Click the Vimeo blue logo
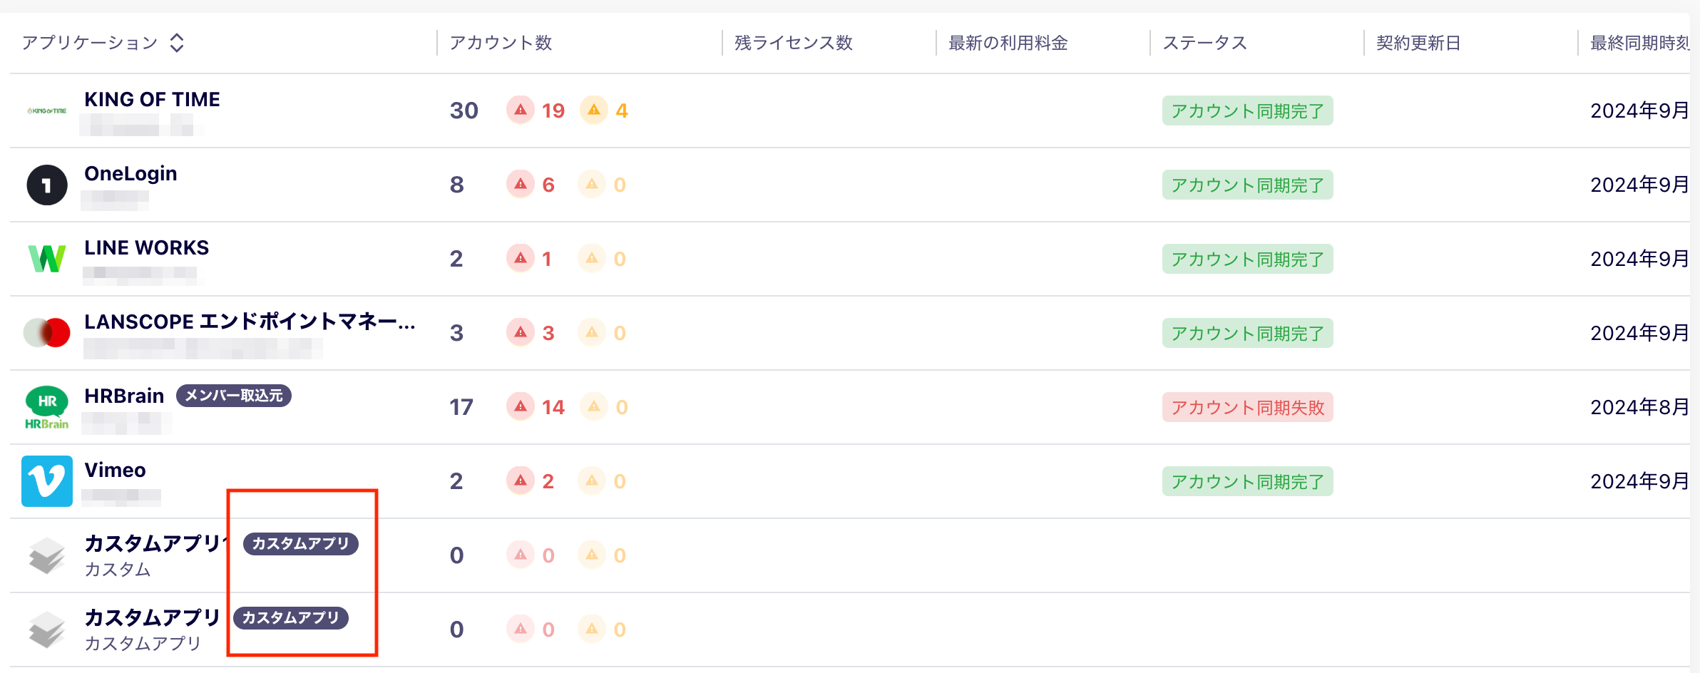Image resolution: width=1700 pixels, height=673 pixels. point(47,481)
